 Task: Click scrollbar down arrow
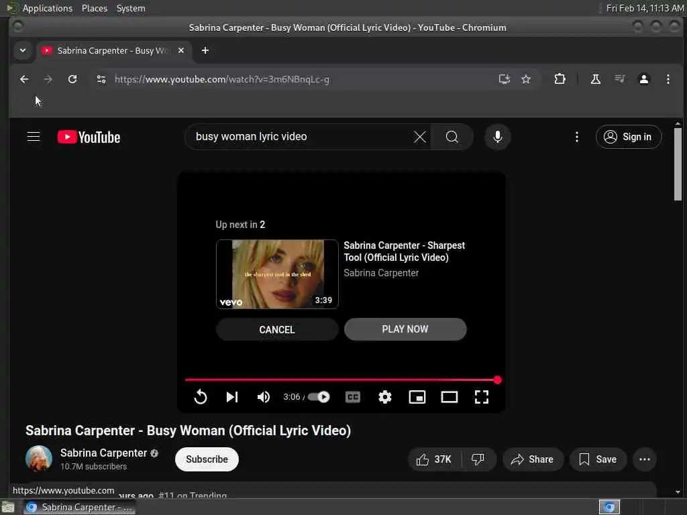(678, 492)
